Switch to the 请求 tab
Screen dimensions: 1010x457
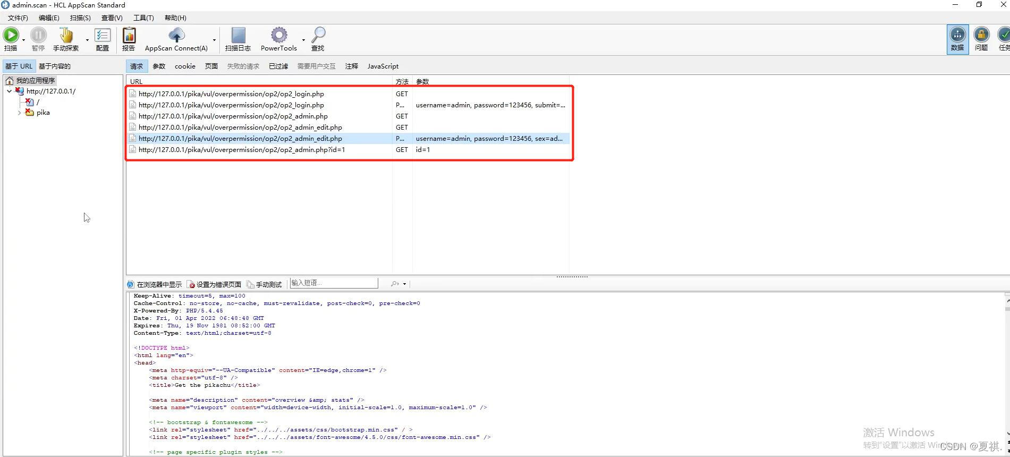137,66
